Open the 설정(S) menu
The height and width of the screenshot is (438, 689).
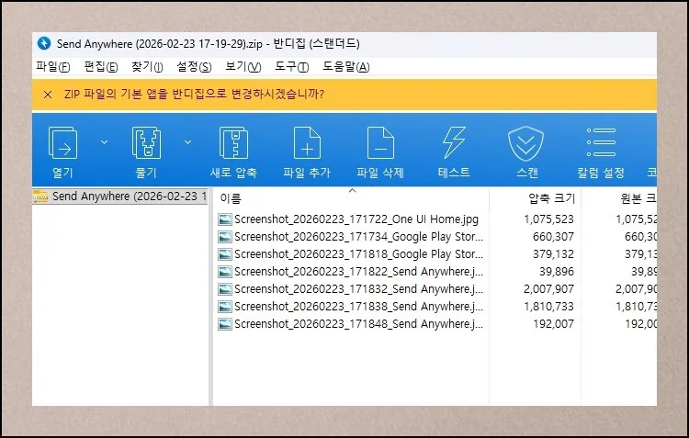193,67
